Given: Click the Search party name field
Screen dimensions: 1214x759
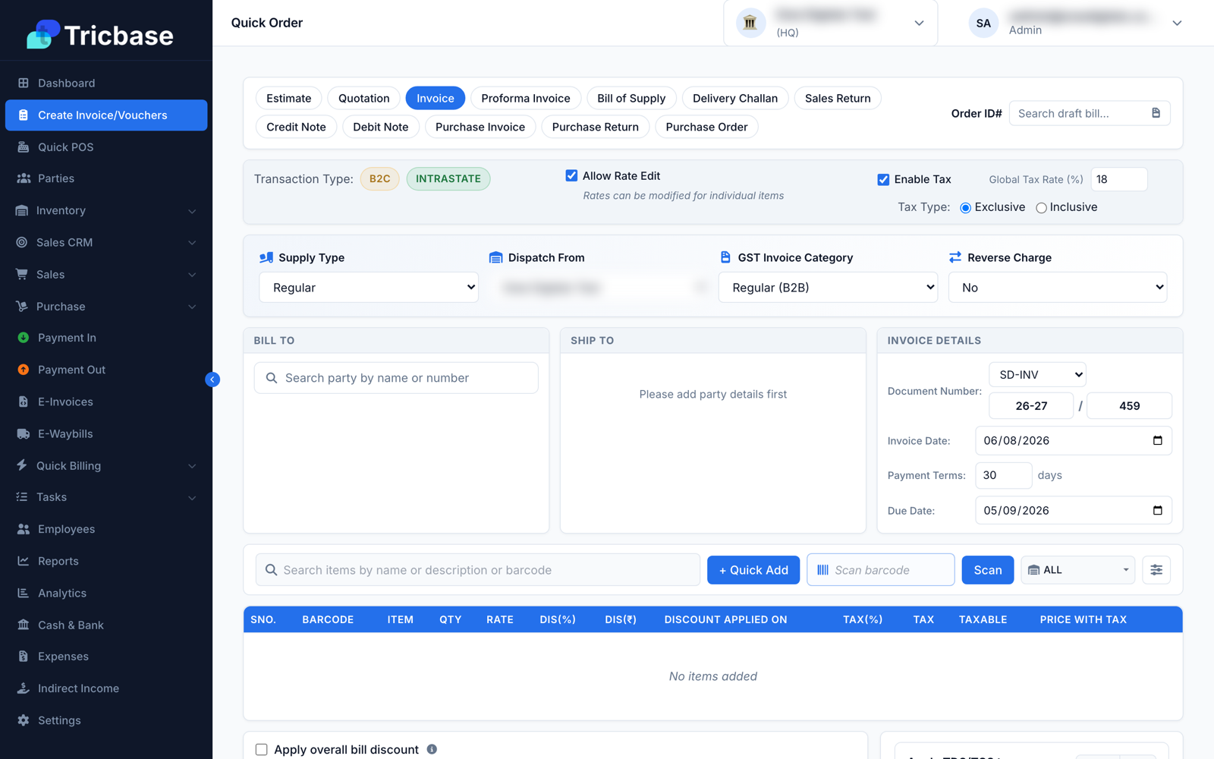Looking at the screenshot, I should tap(396, 378).
